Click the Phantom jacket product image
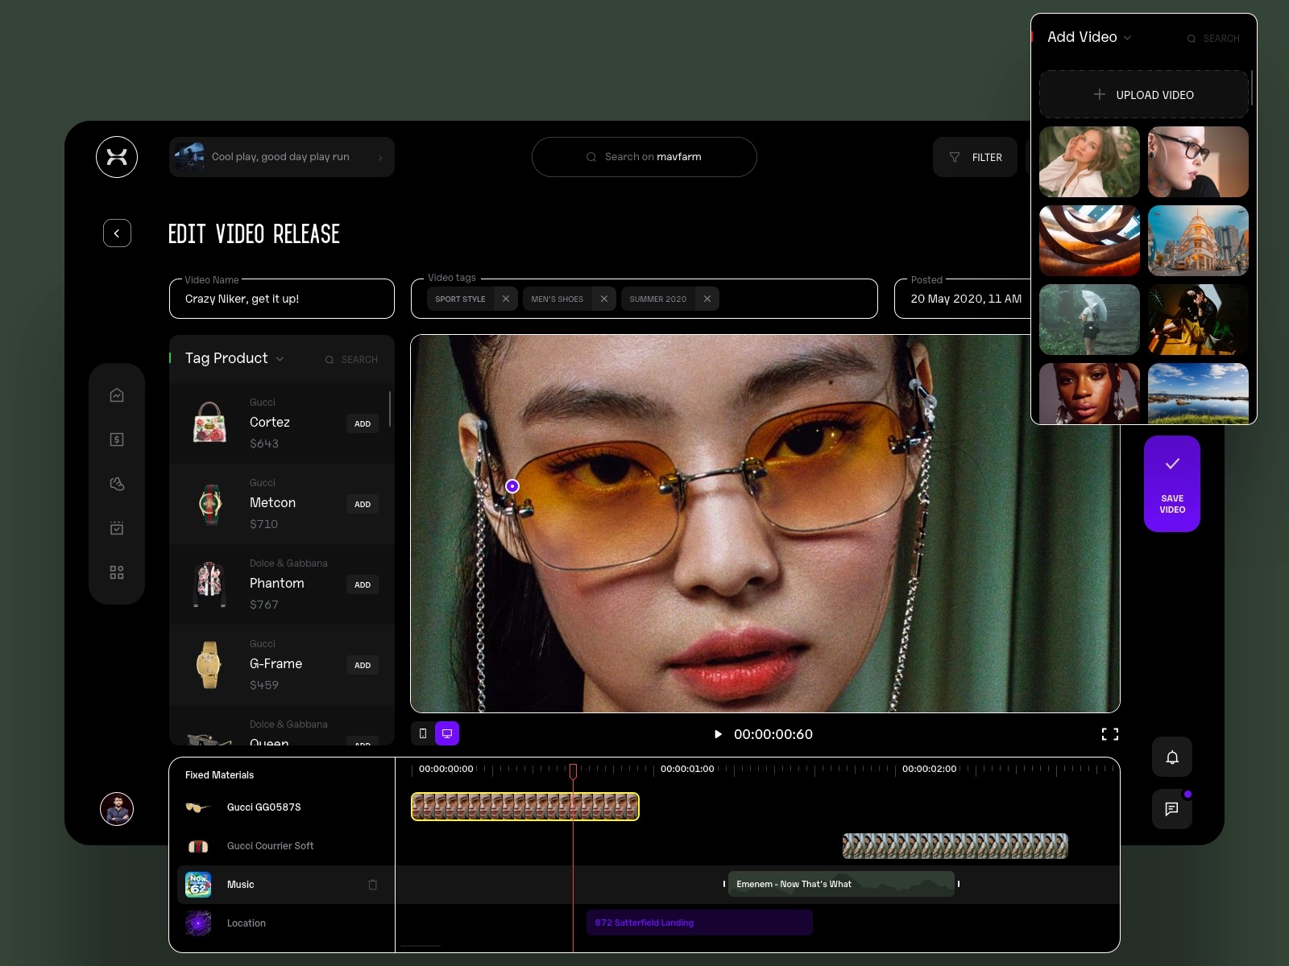 tap(209, 584)
